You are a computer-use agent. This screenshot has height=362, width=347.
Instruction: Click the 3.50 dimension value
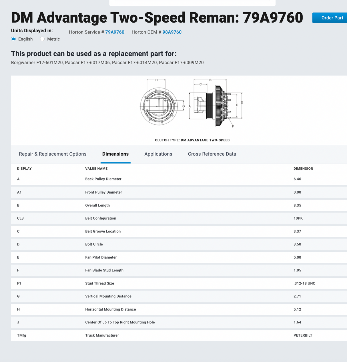pos(297,244)
